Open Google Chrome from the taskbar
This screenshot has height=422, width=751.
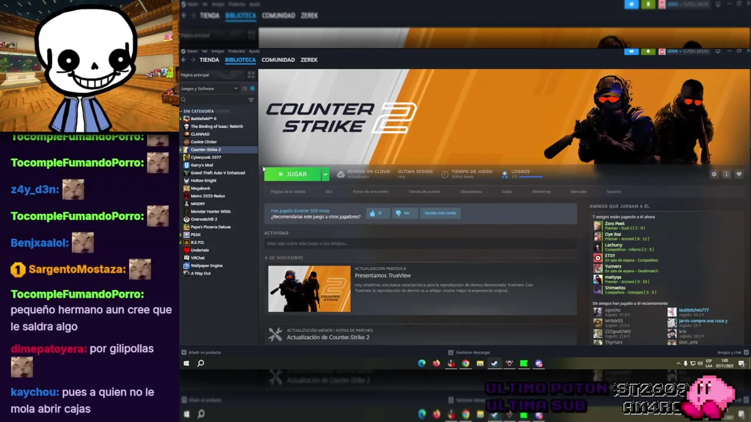465,363
